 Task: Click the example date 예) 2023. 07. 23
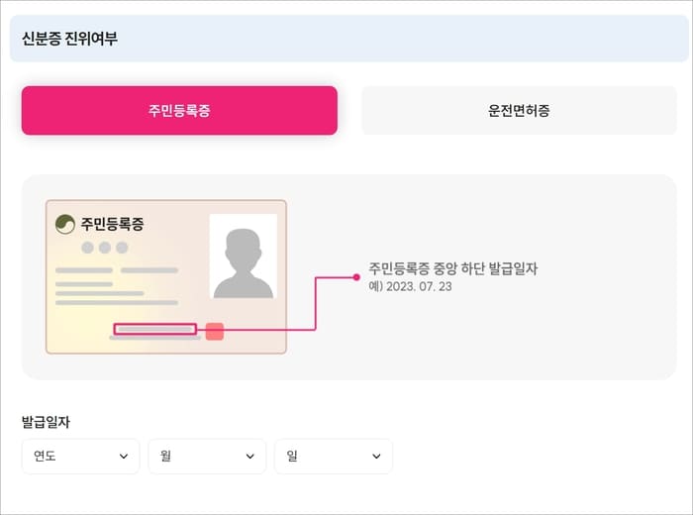point(410,286)
